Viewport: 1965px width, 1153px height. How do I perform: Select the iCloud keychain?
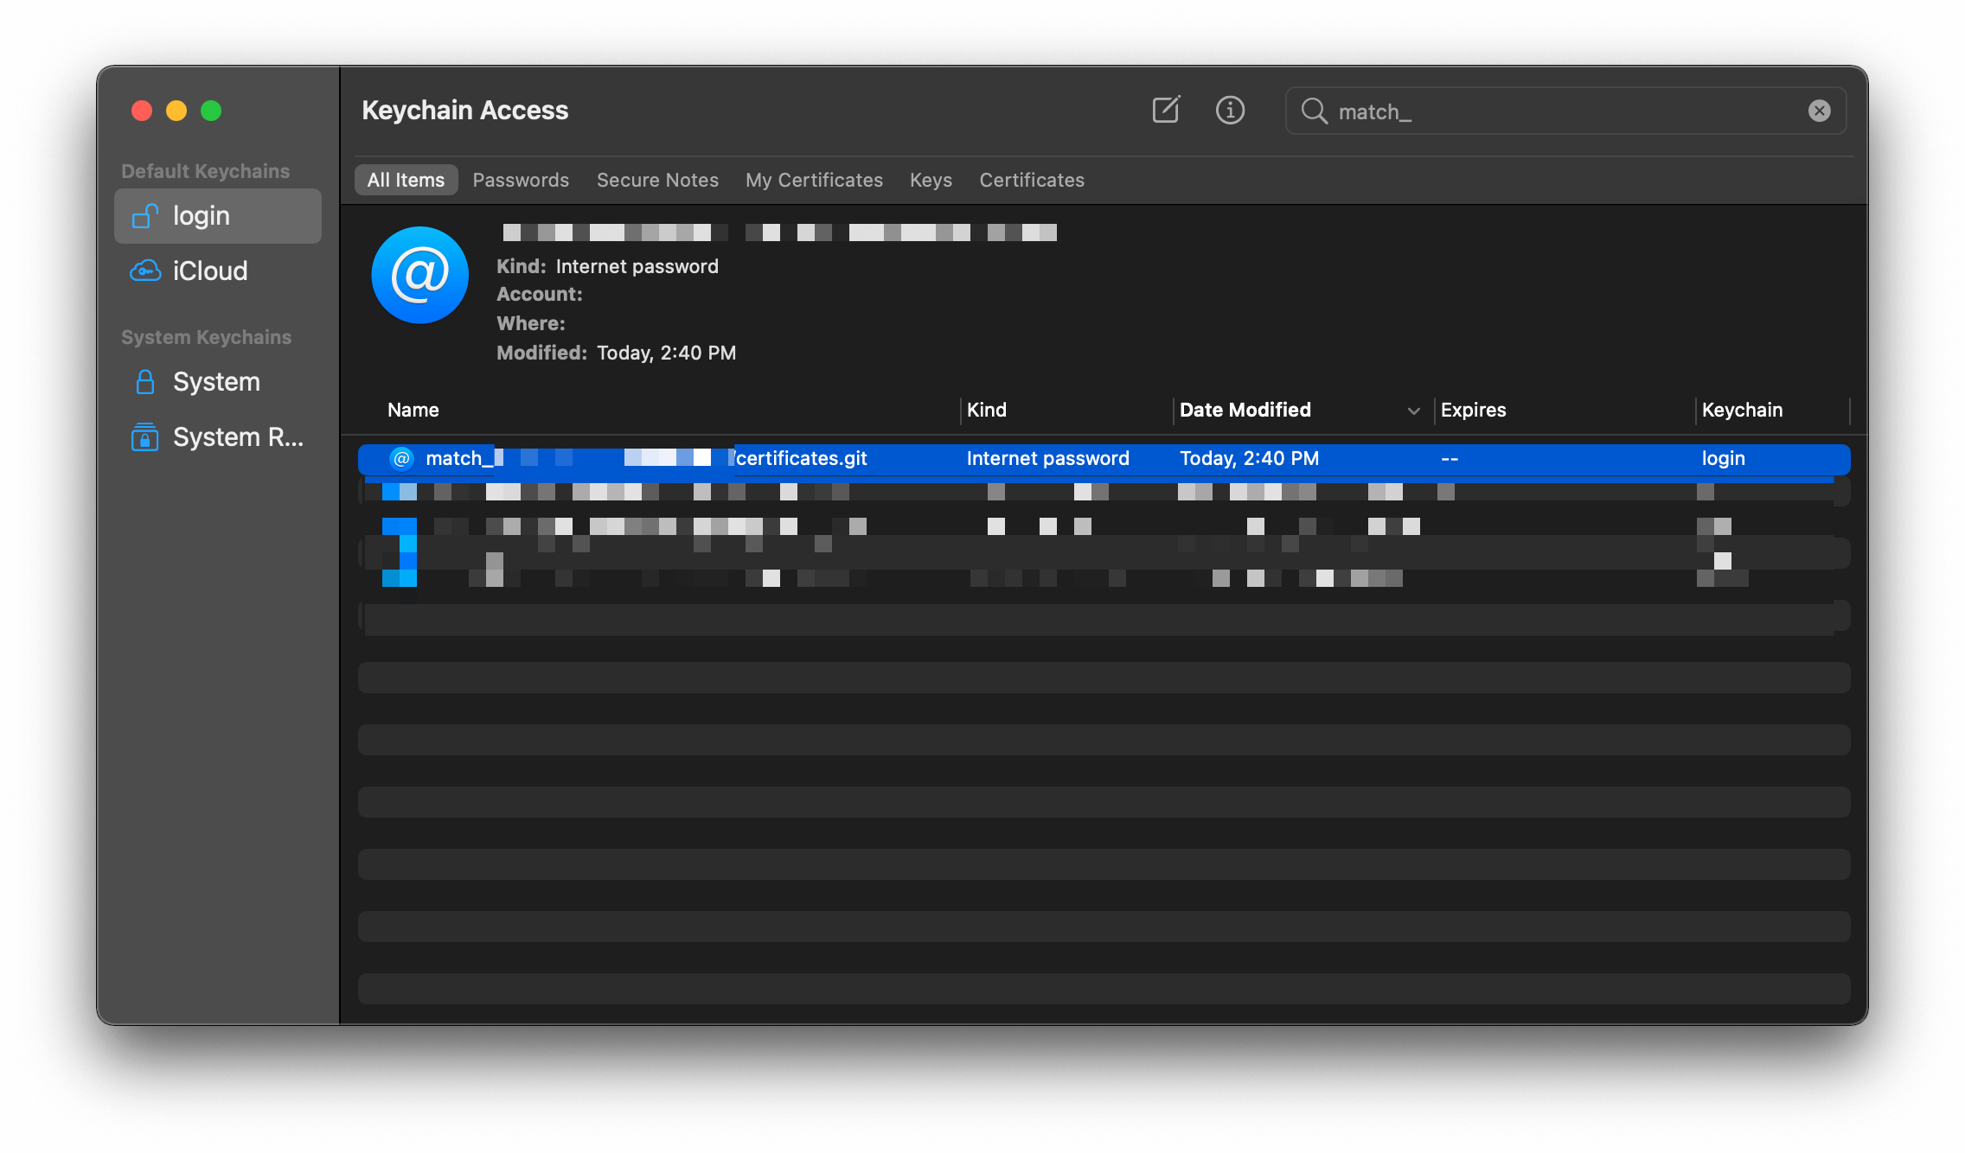(209, 271)
